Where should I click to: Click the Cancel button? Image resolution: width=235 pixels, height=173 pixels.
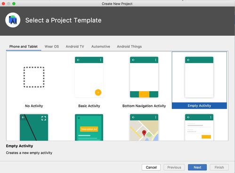click(151, 167)
